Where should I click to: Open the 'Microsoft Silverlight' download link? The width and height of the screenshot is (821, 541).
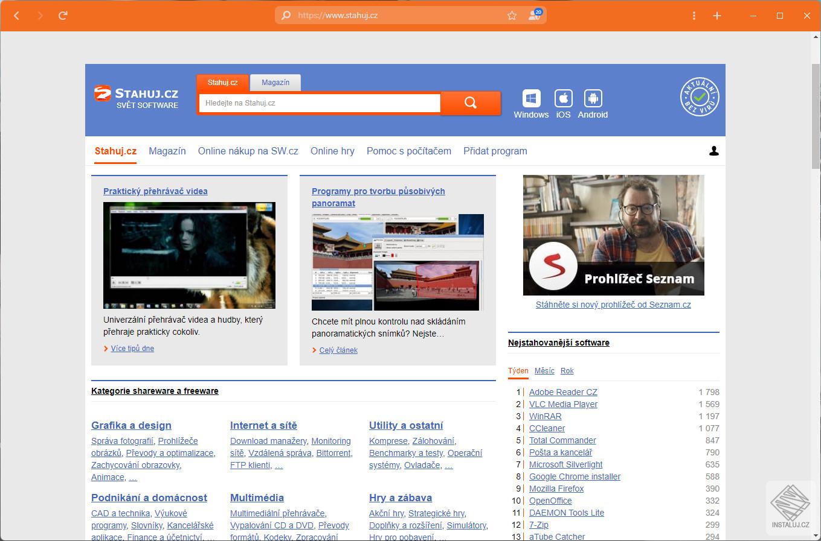(566, 464)
